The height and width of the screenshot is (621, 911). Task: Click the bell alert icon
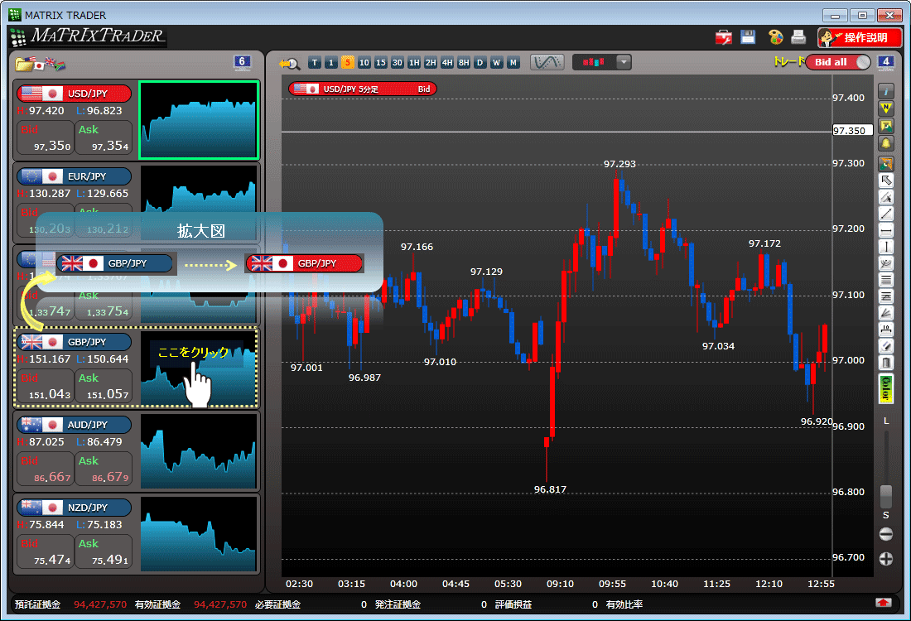pos(886,143)
